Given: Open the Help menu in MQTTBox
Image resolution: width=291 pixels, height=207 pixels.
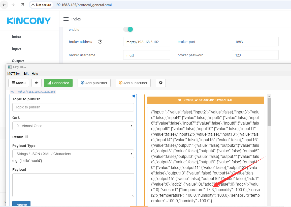Looking at the screenshot, I should click(35, 74).
